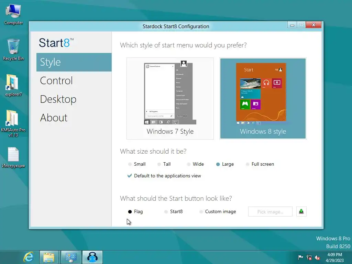
Task: Select the Tall size option
Action: coord(164,164)
